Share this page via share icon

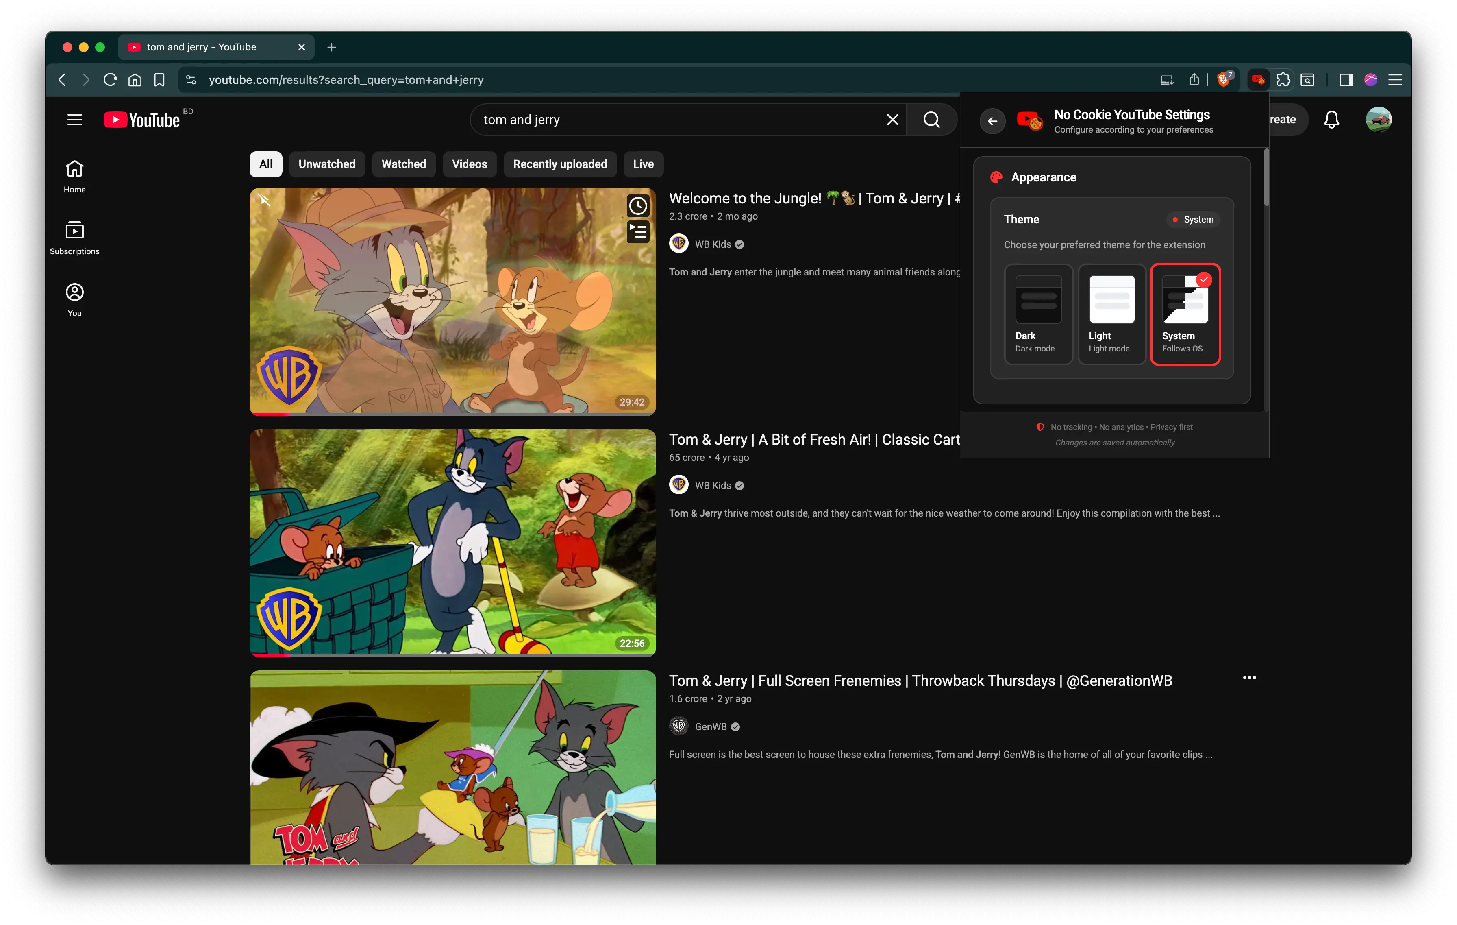click(1194, 79)
